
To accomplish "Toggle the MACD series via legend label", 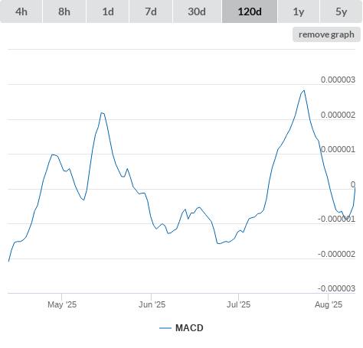I will (189, 328).
